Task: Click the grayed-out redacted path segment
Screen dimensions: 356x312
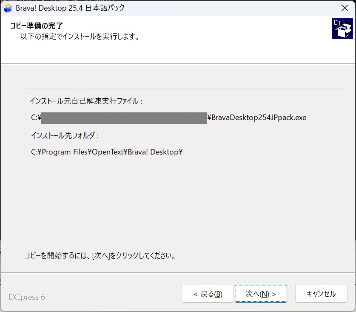Action: [x=124, y=118]
